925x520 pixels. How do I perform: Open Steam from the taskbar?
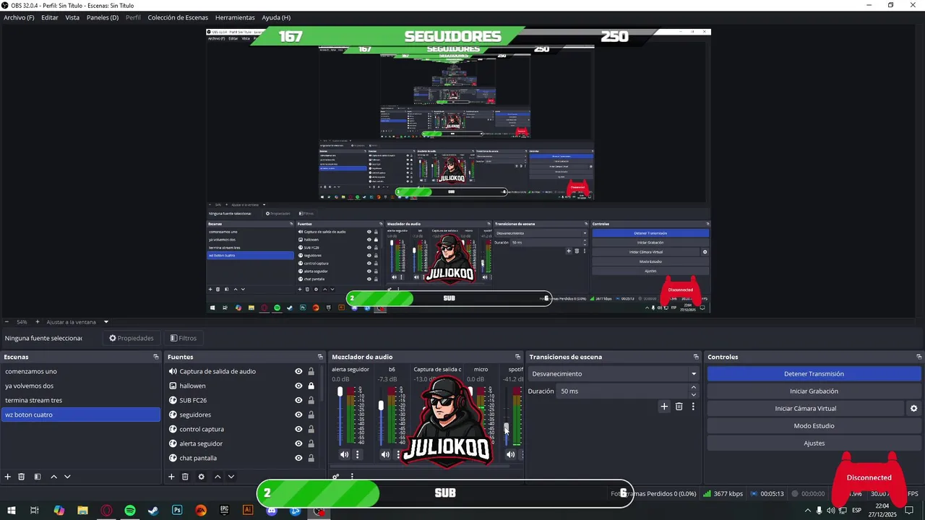click(x=153, y=511)
